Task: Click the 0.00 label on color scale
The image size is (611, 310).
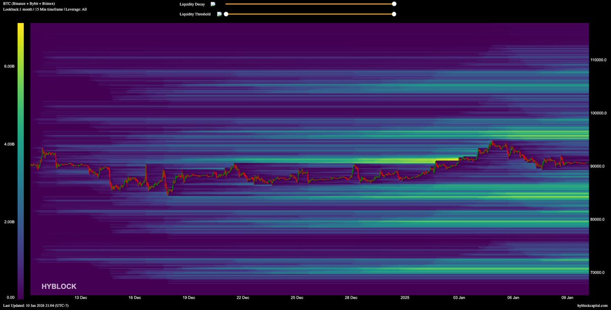Action: [x=11, y=297]
